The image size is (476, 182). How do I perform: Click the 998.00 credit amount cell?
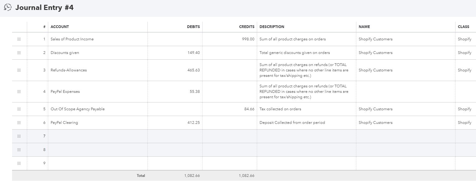(229, 39)
